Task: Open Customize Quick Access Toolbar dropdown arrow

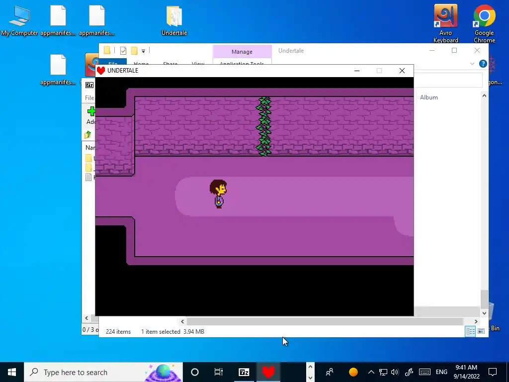Action: pos(143,51)
